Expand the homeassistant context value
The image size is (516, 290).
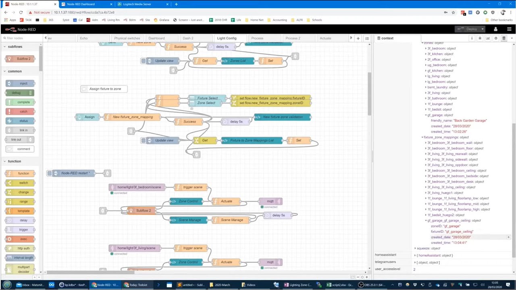pos(415,255)
